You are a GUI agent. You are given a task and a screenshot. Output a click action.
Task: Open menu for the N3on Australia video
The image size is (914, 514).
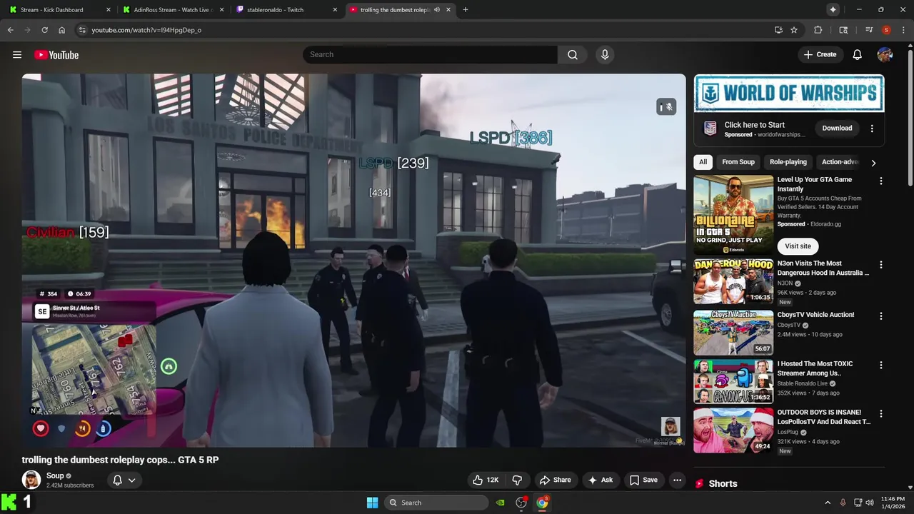coord(881,265)
